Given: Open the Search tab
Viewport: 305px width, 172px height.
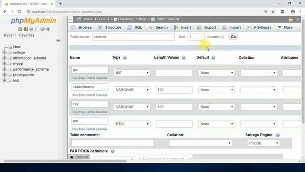Looking at the screenshot, I should click(x=158, y=28).
